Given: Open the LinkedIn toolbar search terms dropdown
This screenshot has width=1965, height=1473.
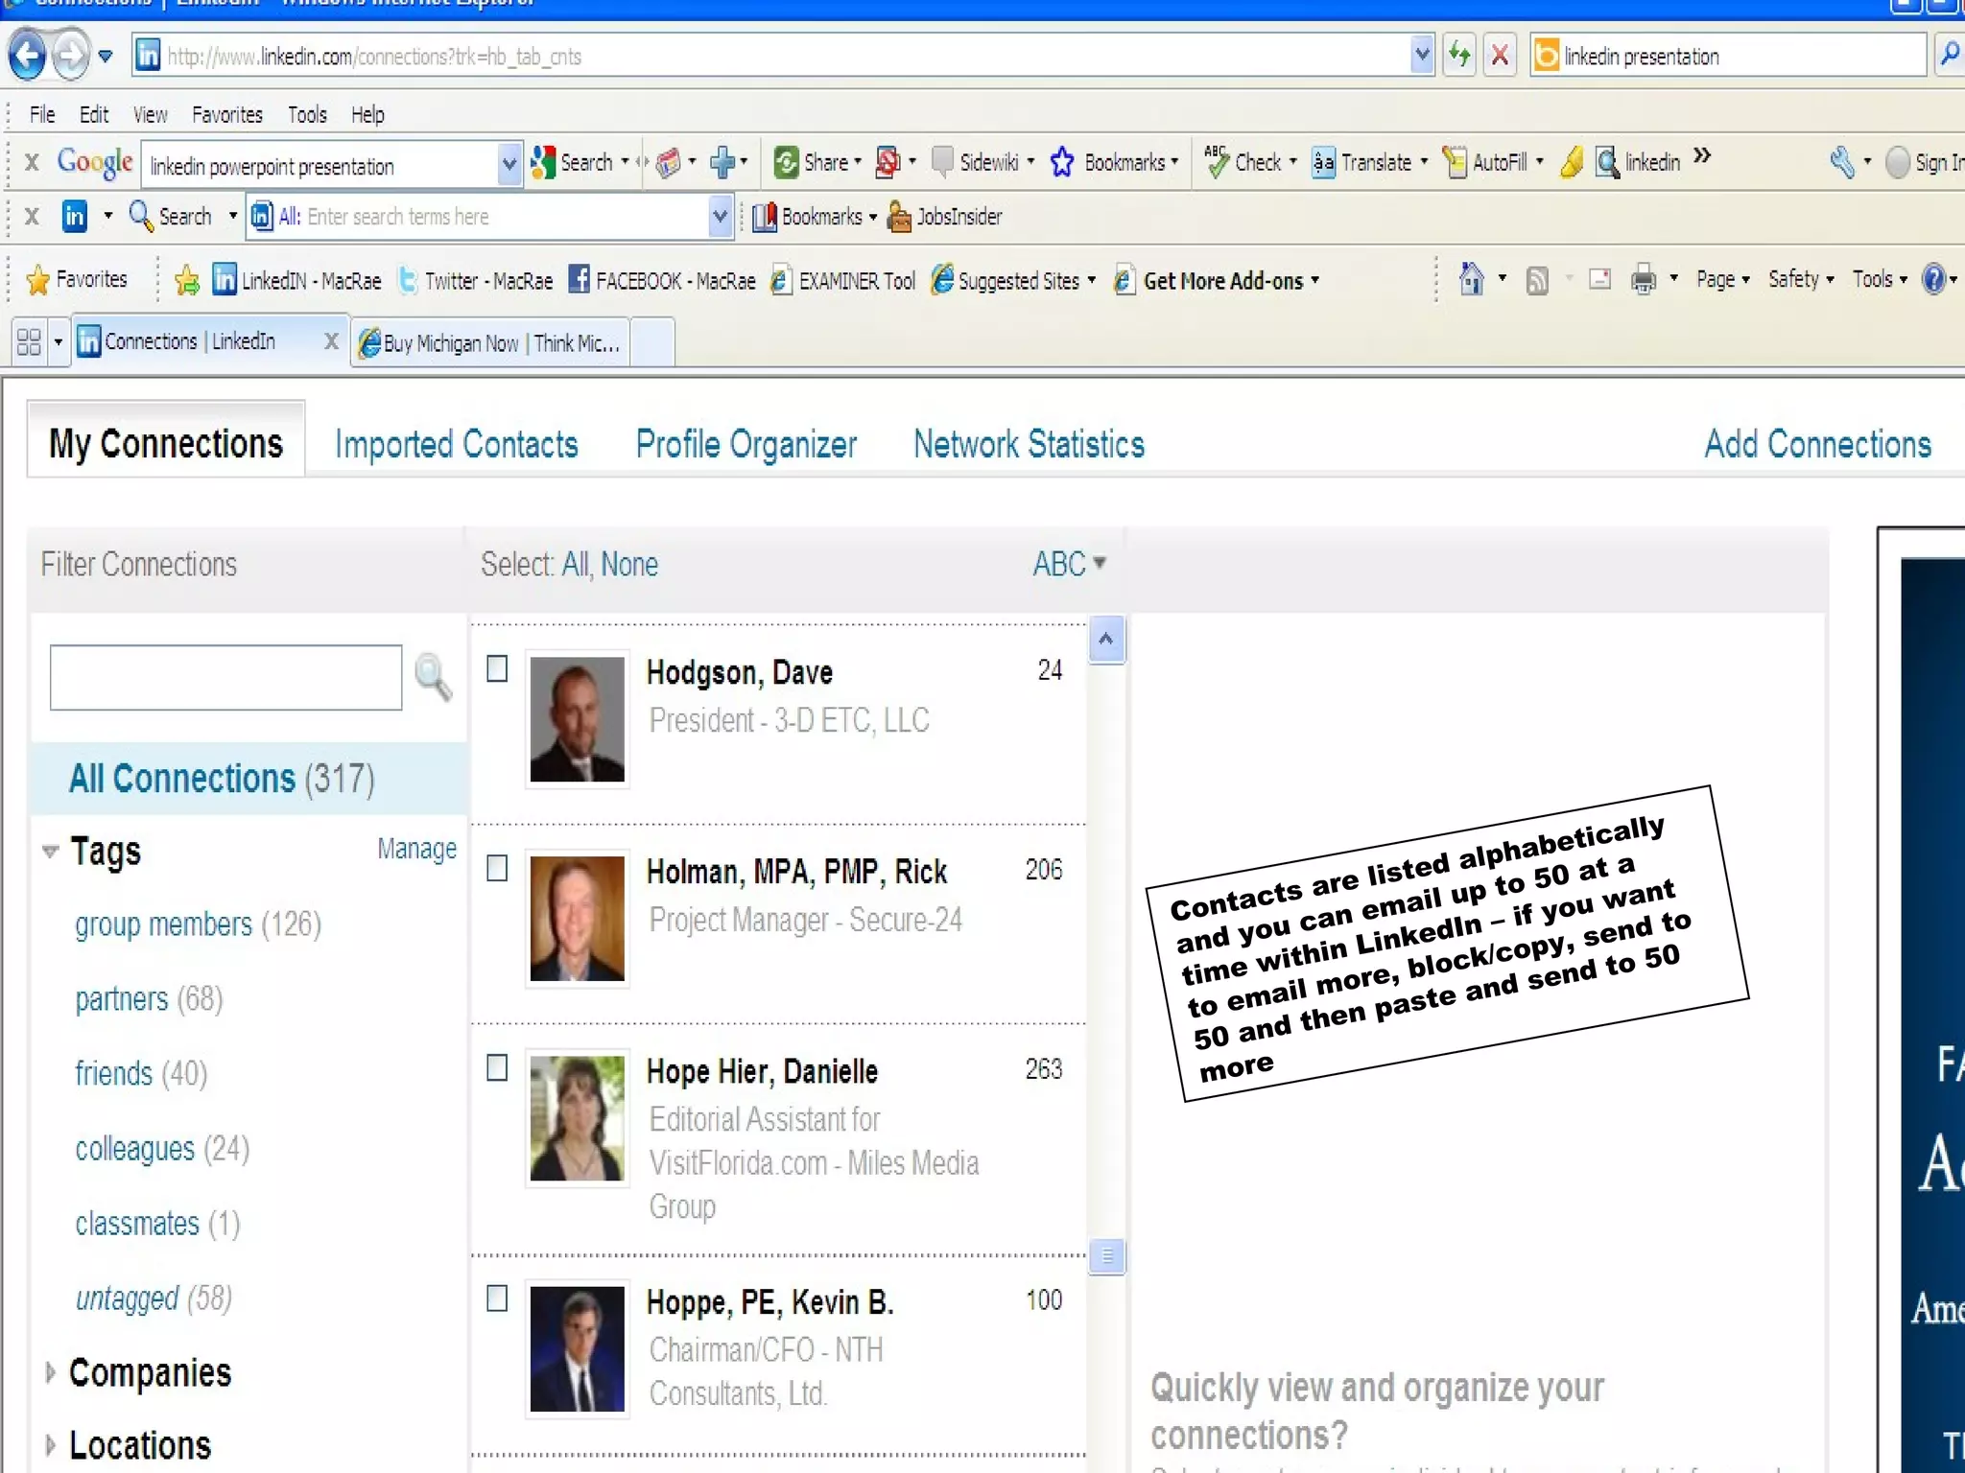Looking at the screenshot, I should [x=720, y=217].
